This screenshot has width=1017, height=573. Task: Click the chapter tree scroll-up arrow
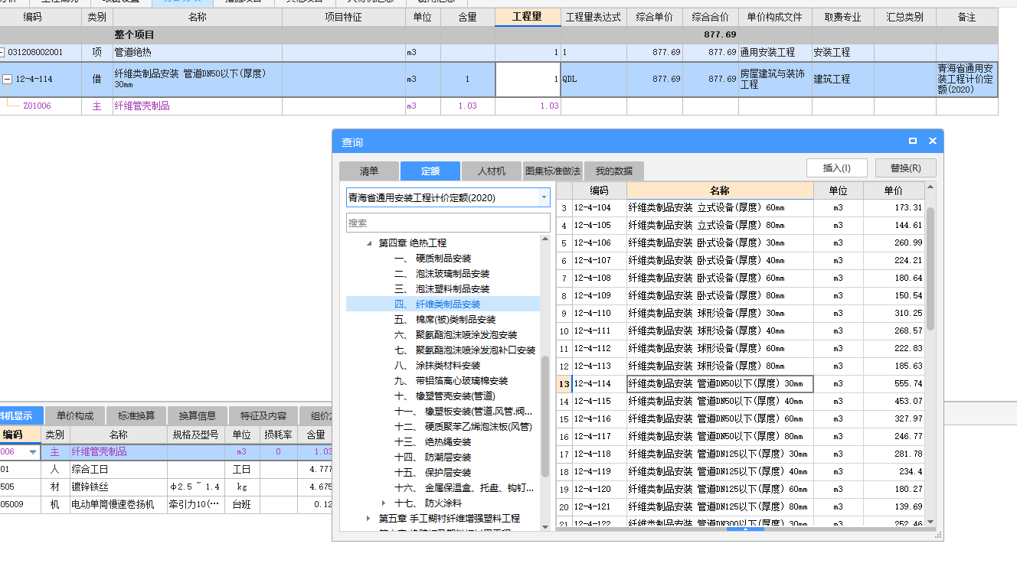tap(545, 239)
